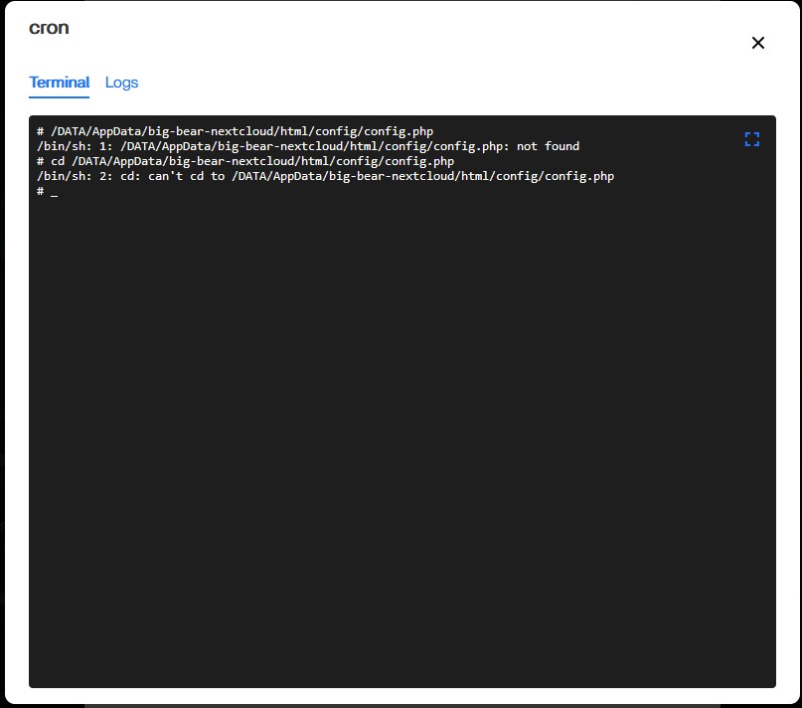Viewport: 802px width, 708px height.
Task: Click the word 'found' on the second line
Action: pyautogui.click(x=562, y=146)
